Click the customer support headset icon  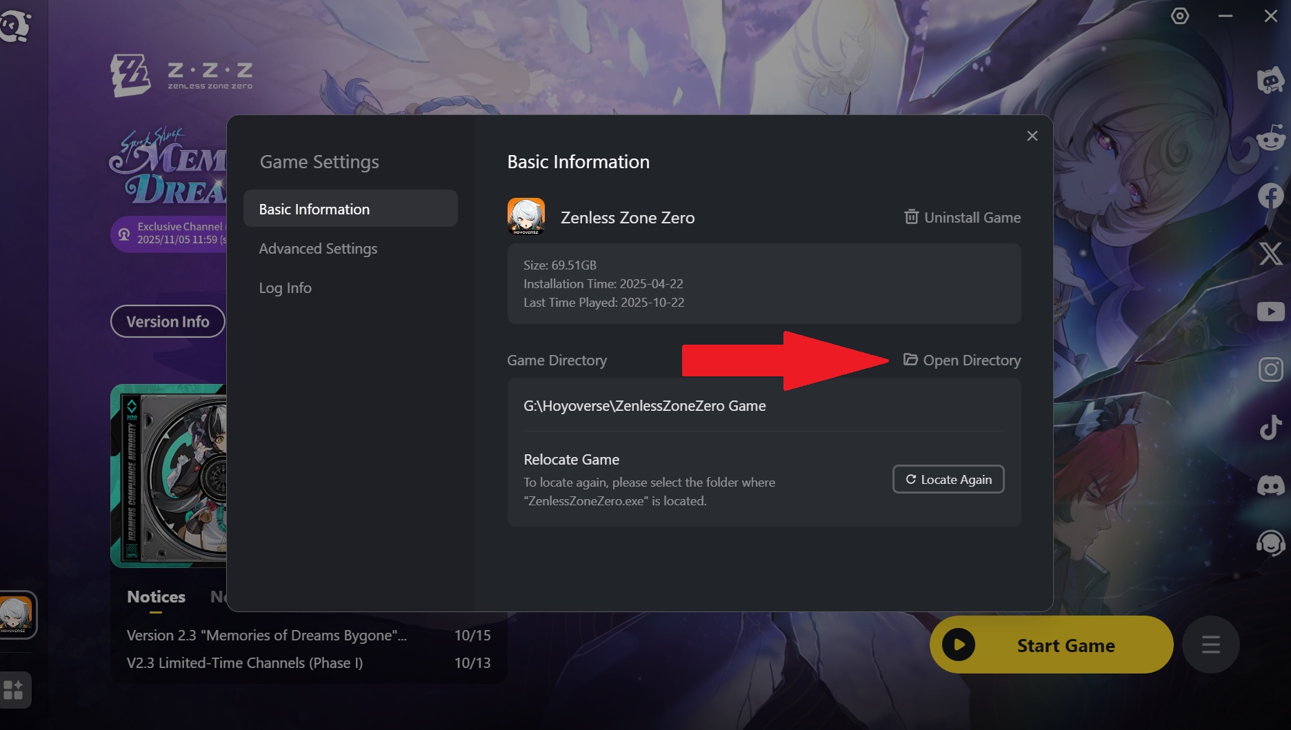pyautogui.click(x=1270, y=543)
